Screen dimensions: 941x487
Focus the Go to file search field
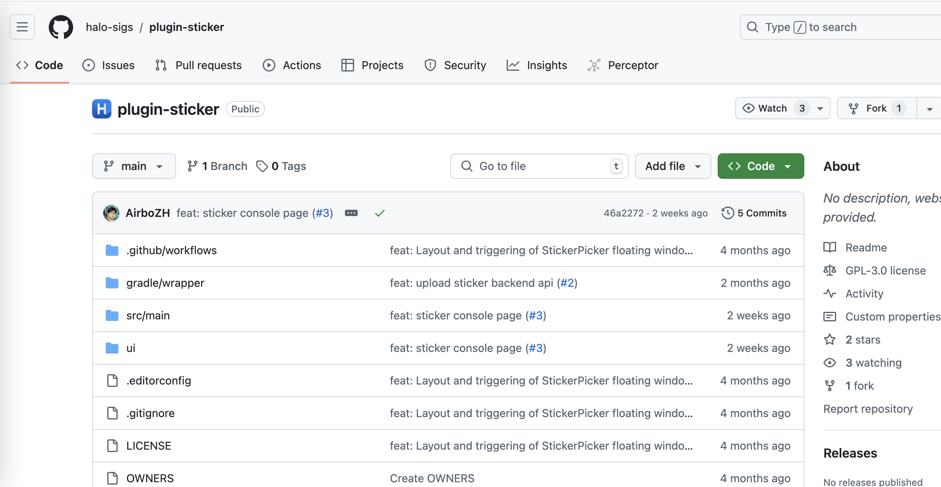tap(539, 166)
